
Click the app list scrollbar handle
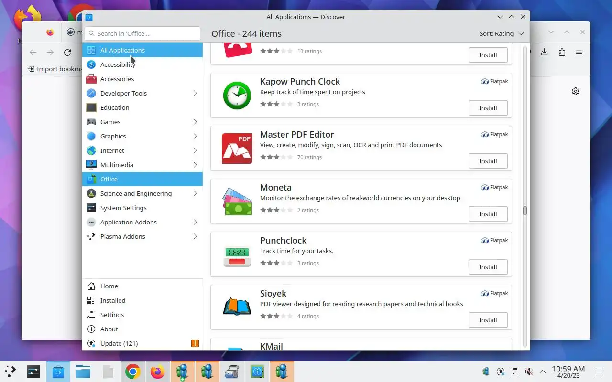(525, 211)
